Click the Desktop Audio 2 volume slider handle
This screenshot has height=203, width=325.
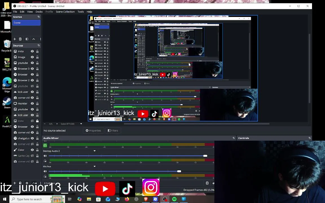(x=205, y=156)
